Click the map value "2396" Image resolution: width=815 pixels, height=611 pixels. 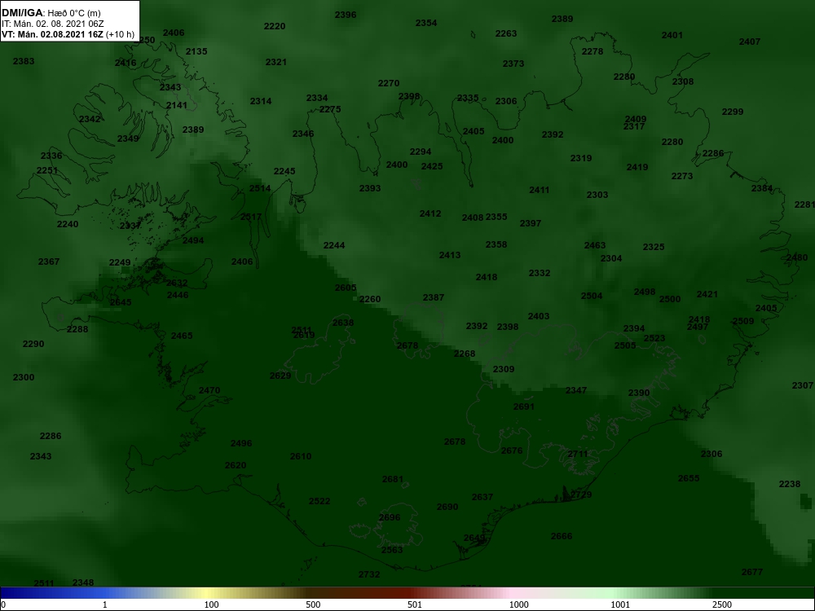tap(346, 15)
